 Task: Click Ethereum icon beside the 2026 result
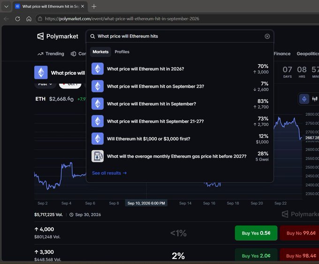click(98, 69)
